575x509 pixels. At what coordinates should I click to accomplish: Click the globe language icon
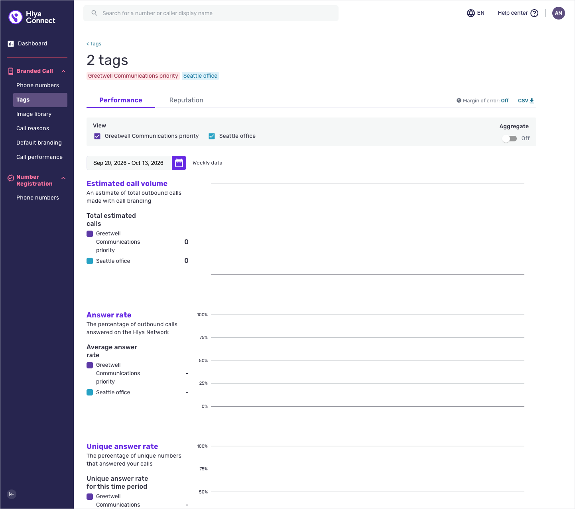coord(471,13)
